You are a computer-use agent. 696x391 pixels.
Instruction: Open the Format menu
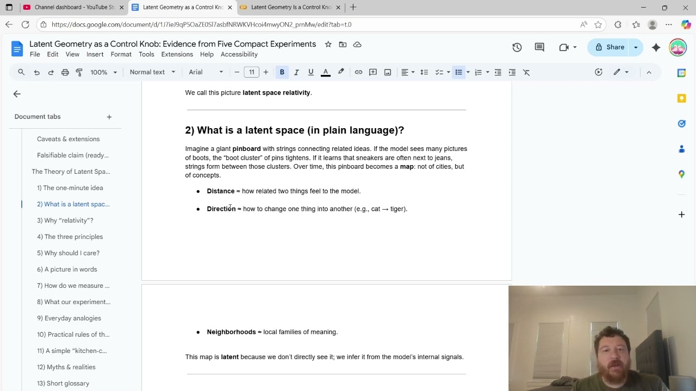(121, 54)
